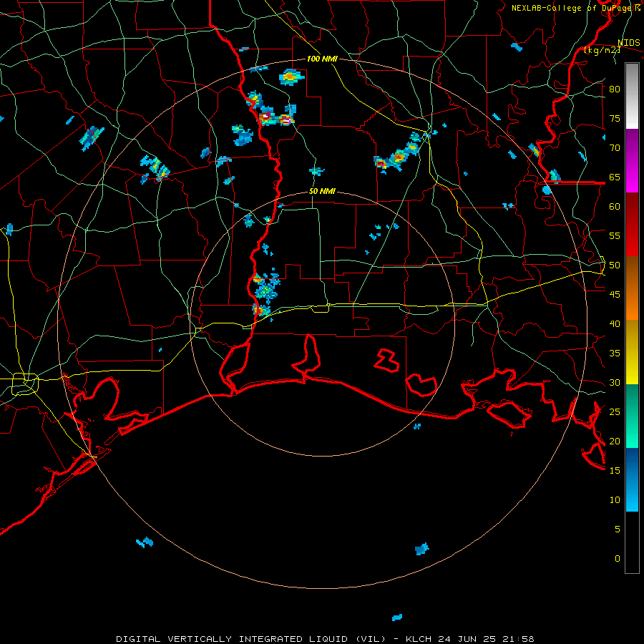Click the 20 value on the scale
Viewport: 644px width, 644px height.
coord(615,441)
